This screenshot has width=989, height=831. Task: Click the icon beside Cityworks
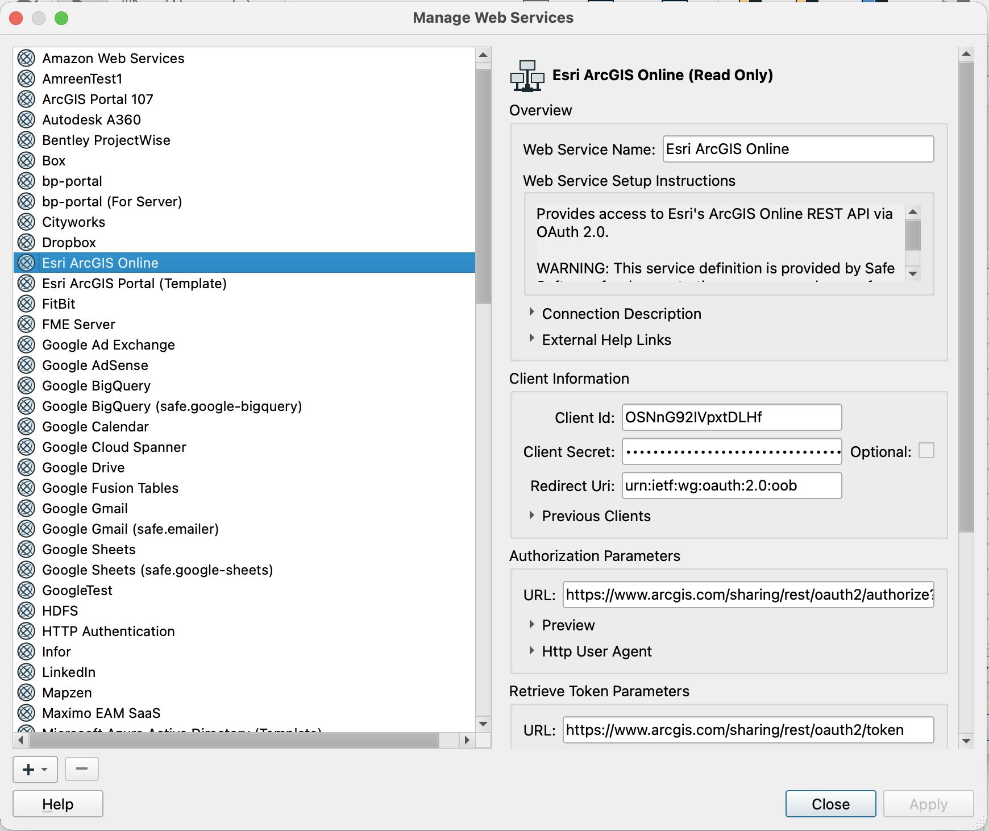point(26,222)
